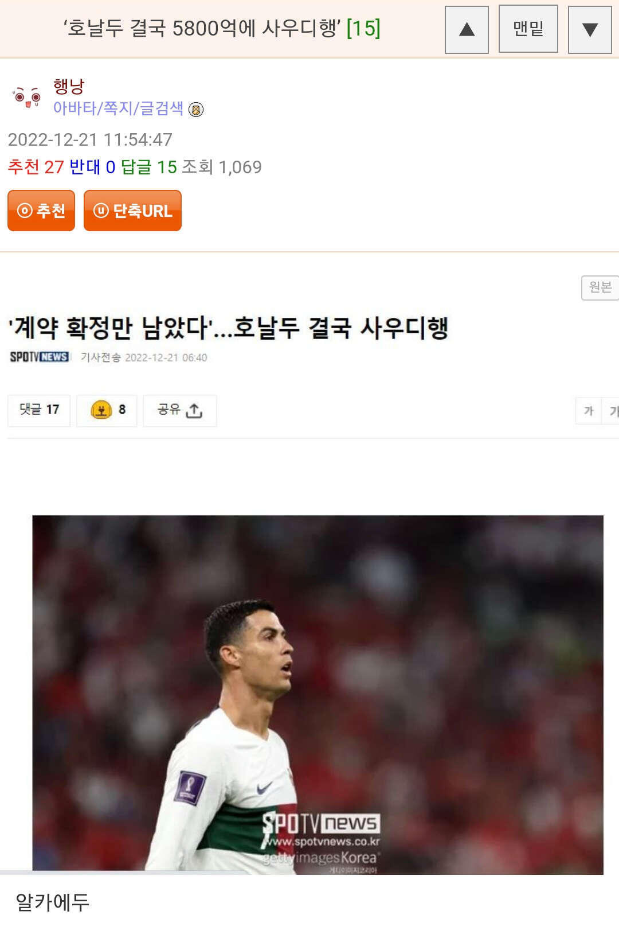The width and height of the screenshot is (619, 938).
Task: Decrease font size with small 가
Action: (588, 411)
